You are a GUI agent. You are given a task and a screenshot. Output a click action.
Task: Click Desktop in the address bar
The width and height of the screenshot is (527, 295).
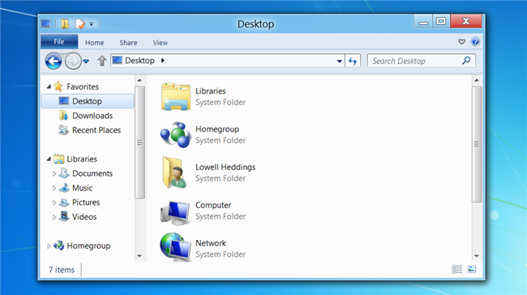click(139, 61)
